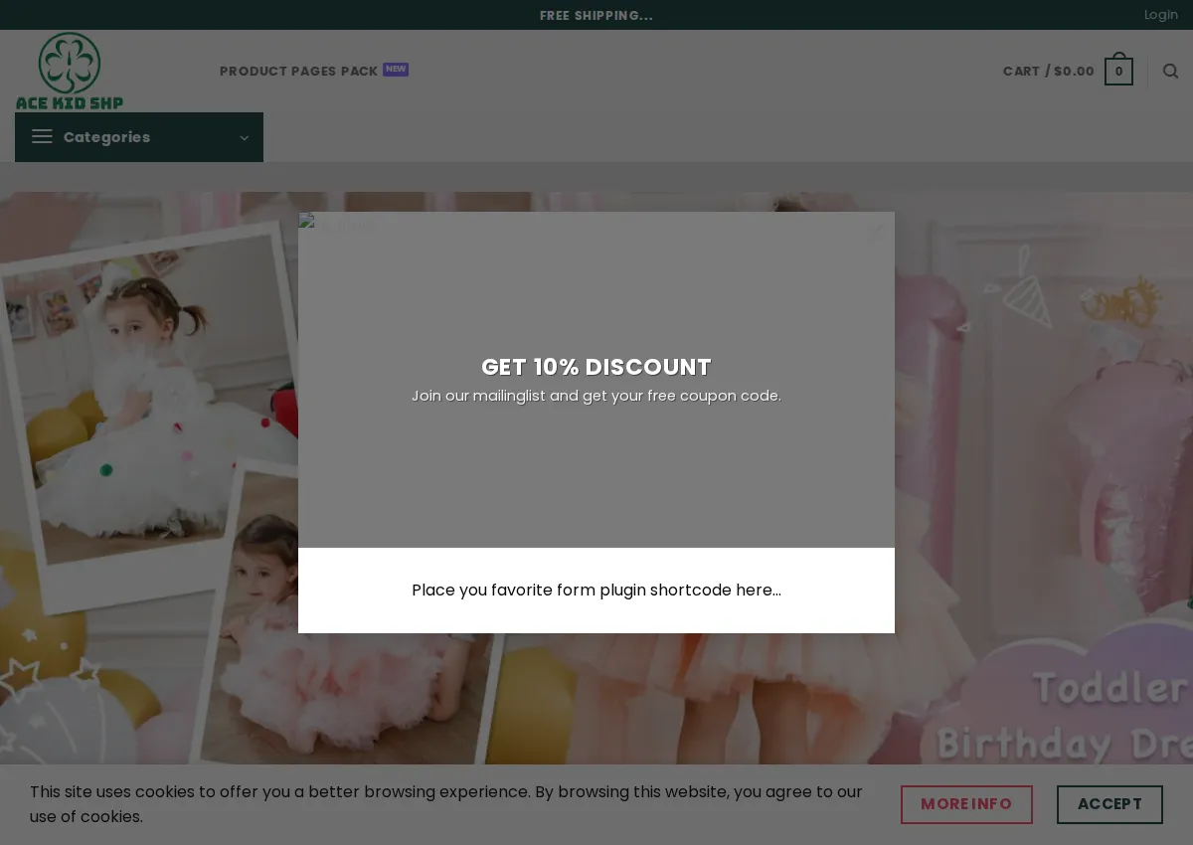Click the broken image icon in the popup

(x=307, y=222)
